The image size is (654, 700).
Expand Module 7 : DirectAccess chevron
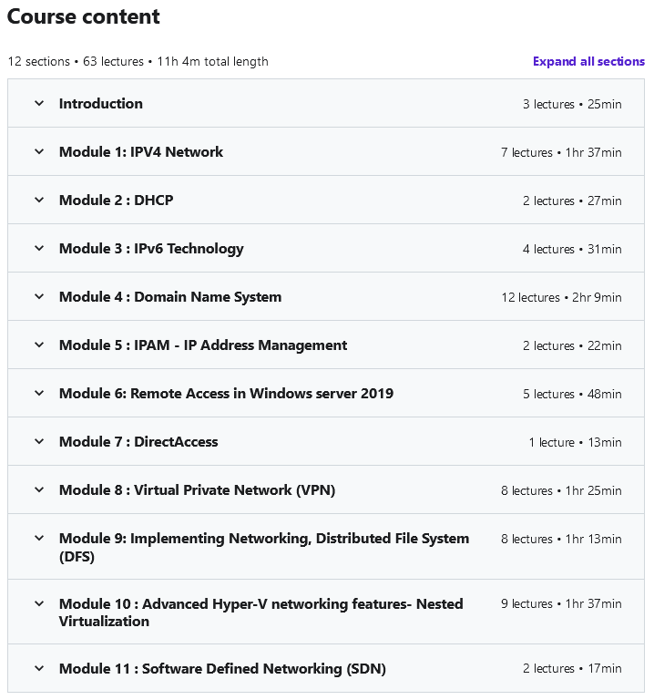click(39, 441)
